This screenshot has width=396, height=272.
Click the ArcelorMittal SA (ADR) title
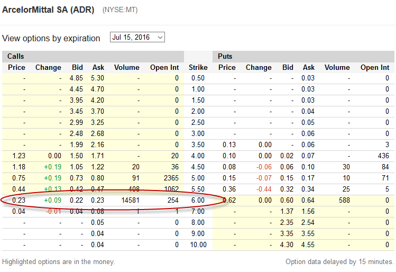pos(48,10)
